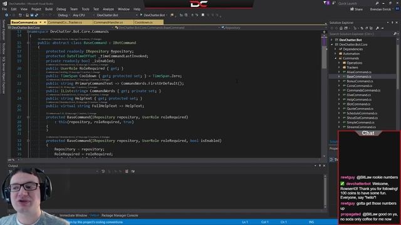Open the DevChatter.Bot.Core project navigation dropdown
The height and width of the screenshot is (225, 401).
pyautogui.click(x=61, y=27)
